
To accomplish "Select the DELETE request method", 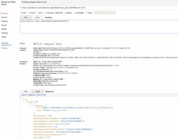I will click(55, 13).
